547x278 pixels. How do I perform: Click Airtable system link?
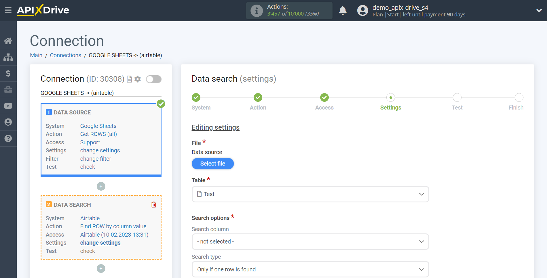[x=90, y=218]
